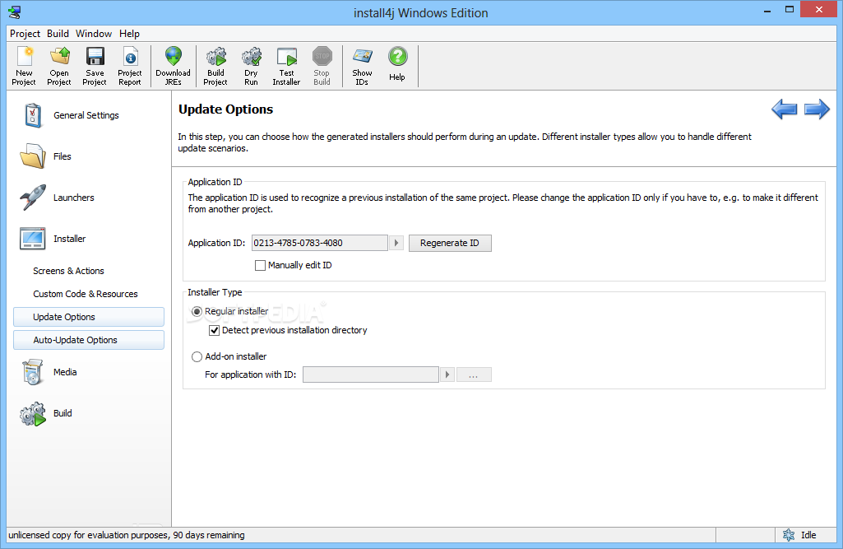This screenshot has width=843, height=549.
Task: Open the Project menu
Action: click(25, 34)
